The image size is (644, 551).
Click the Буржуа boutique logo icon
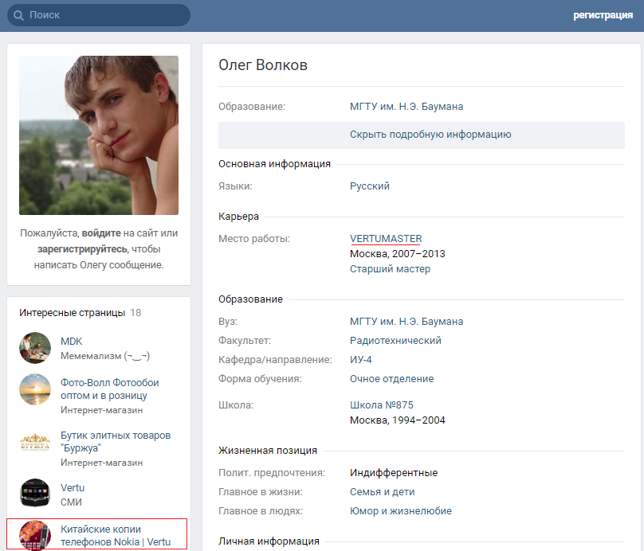(35, 442)
